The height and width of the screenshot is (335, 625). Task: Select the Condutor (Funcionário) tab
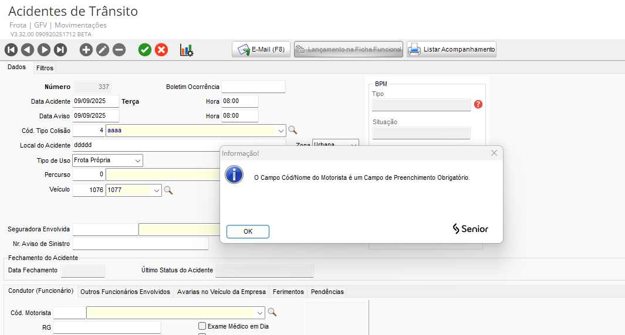(x=40, y=291)
